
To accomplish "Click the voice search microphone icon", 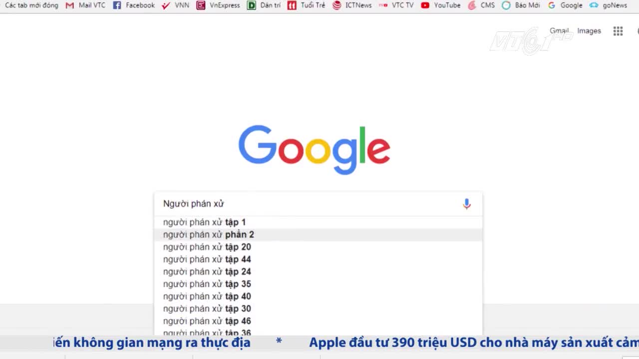I will [466, 204].
